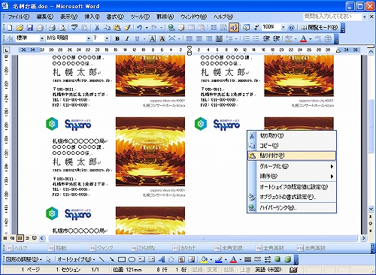Image resolution: width=376 pixels, height=275 pixels.
Task: Open 順序 order submenu in context menu
Action: (x=292, y=176)
